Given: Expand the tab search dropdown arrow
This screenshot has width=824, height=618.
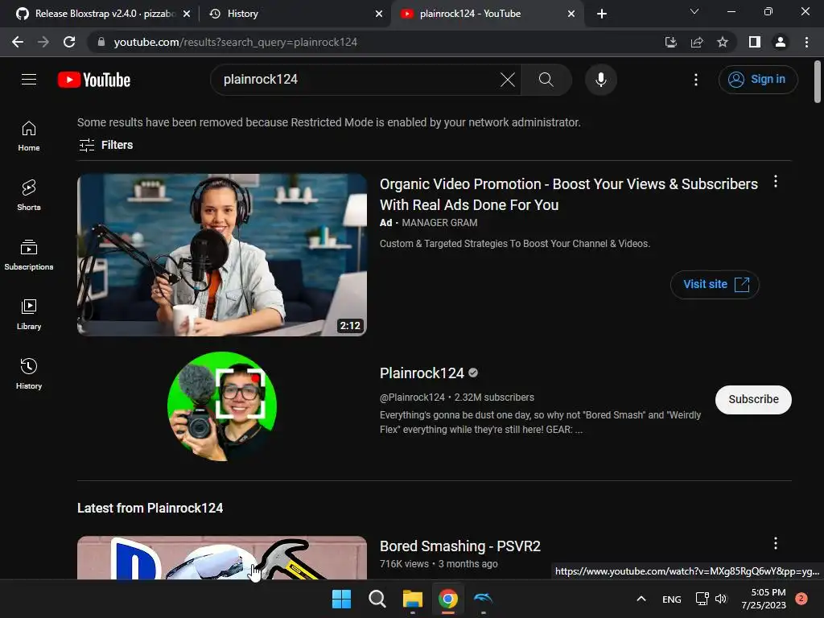Looking at the screenshot, I should pos(694,11).
